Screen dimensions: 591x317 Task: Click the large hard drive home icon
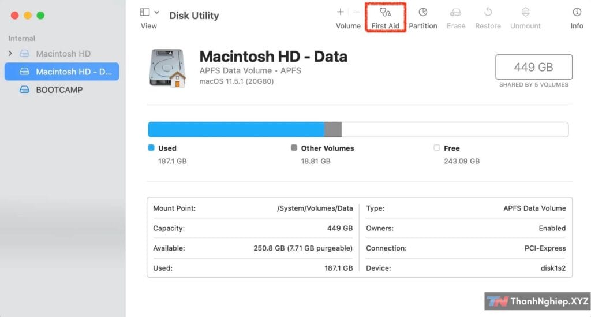point(167,68)
